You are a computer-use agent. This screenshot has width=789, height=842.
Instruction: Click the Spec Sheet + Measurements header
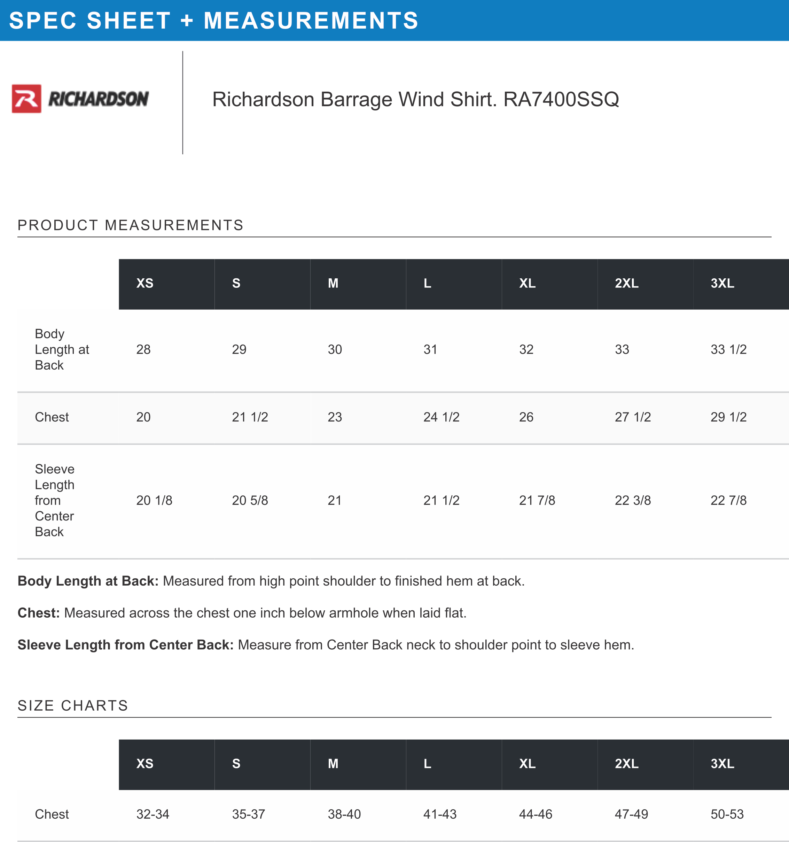[213, 20]
